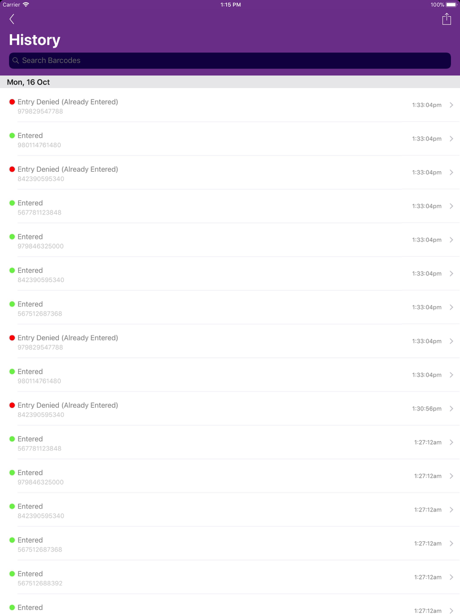Viewport: 460px width, 614px height.
Task: Expand the 1:30:56pm entry using its chevron
Action: point(451,409)
